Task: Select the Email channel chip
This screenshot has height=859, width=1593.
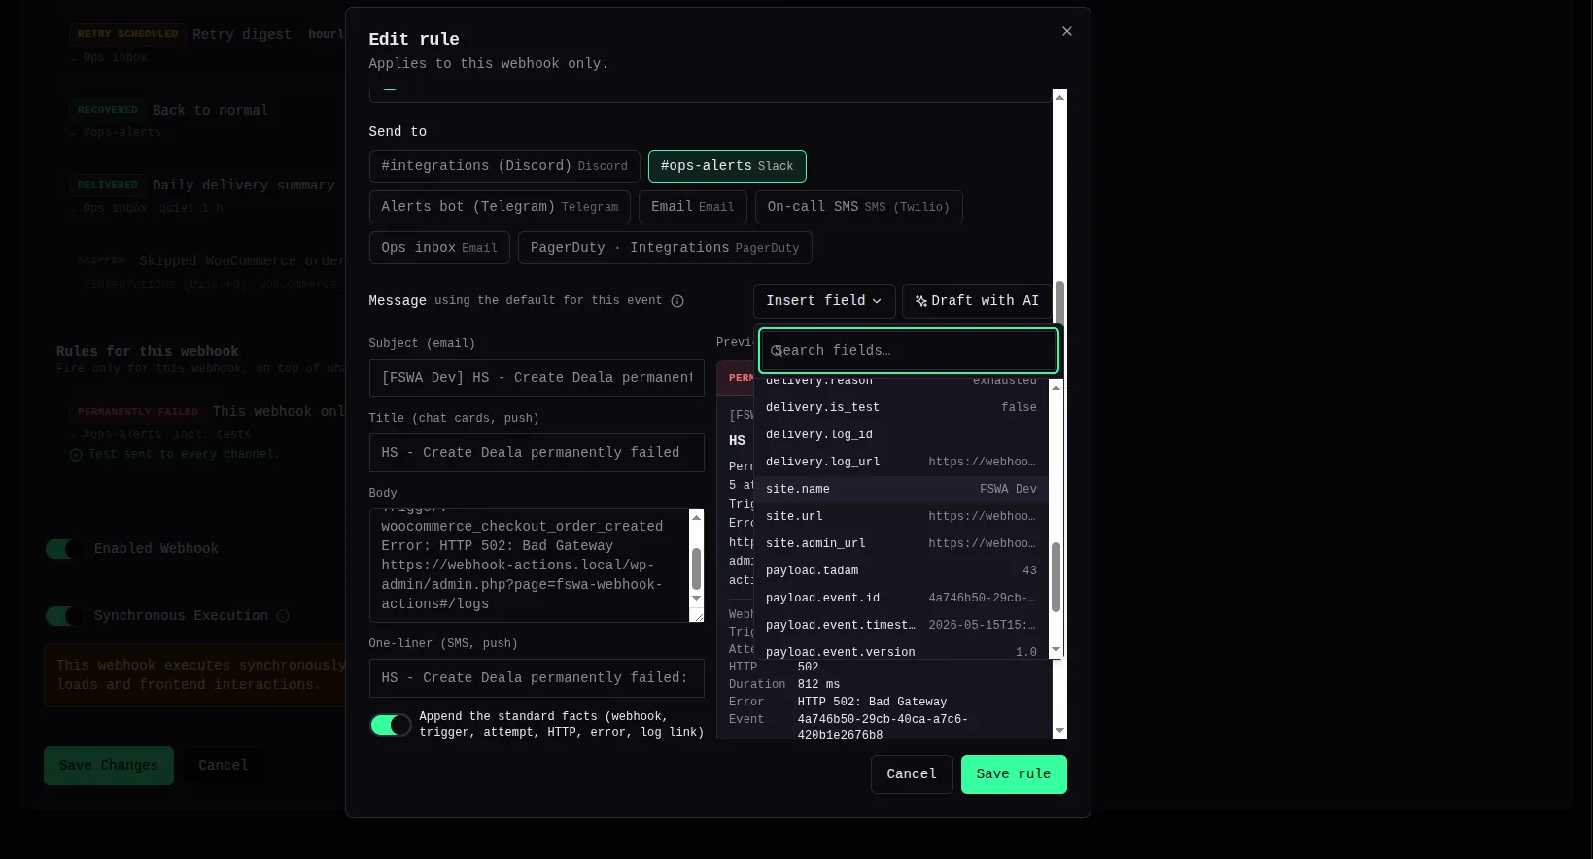Action: coord(692,207)
